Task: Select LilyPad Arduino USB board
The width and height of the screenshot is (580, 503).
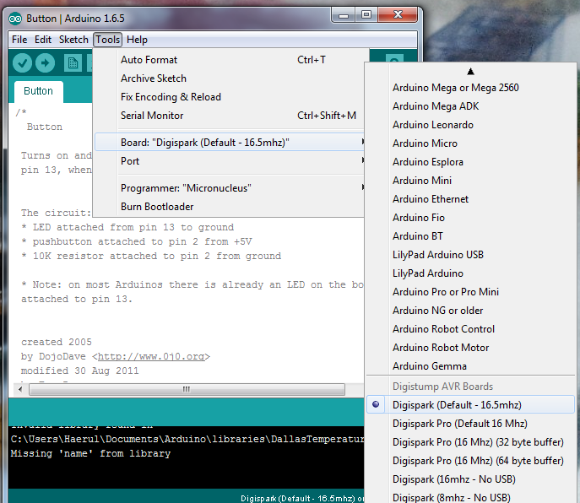Action: [x=470, y=255]
